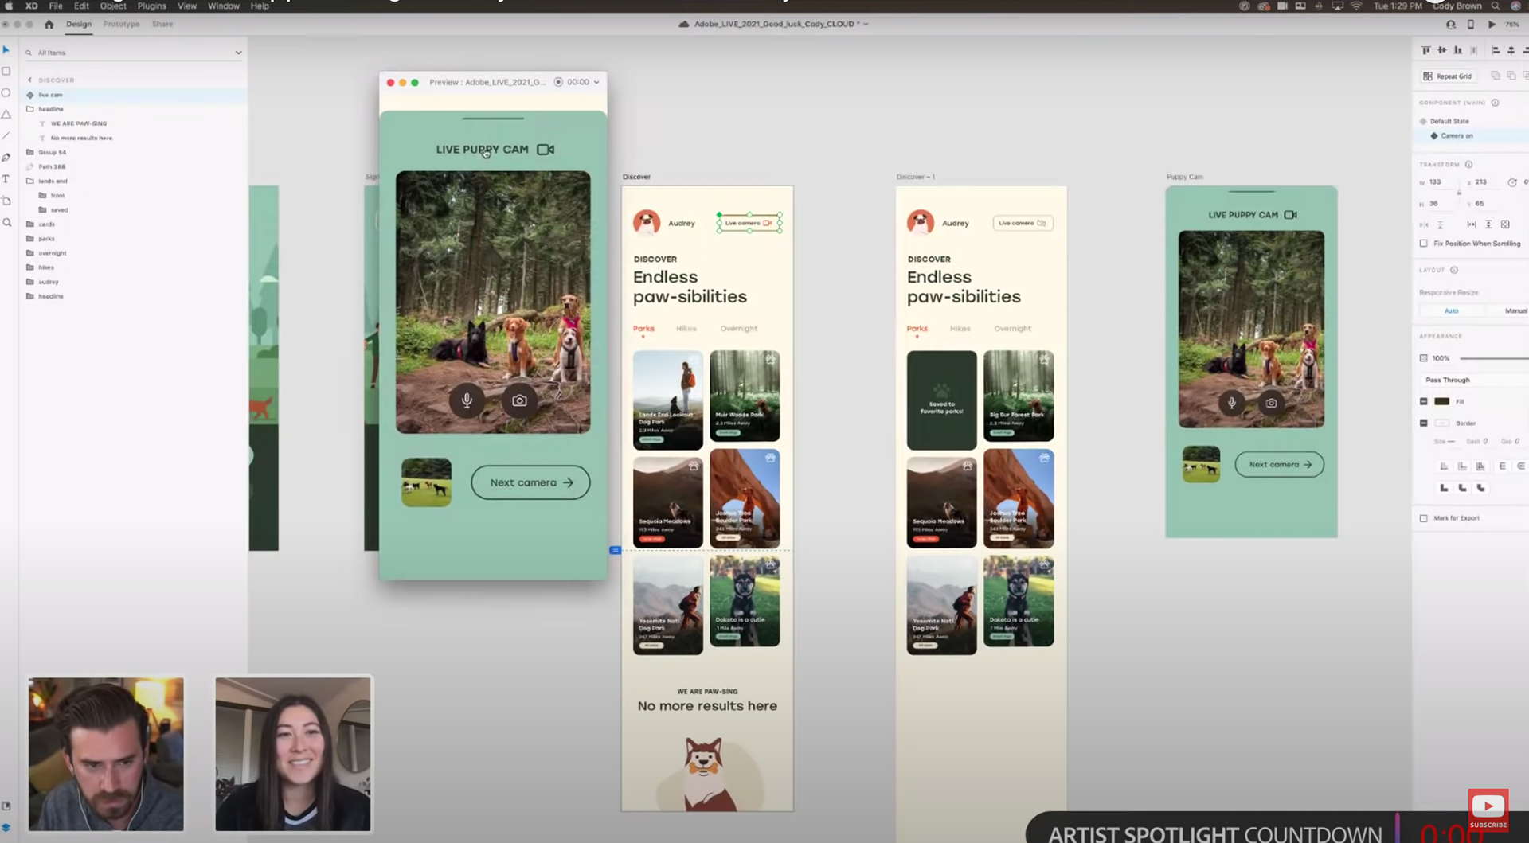Screen dimensions: 1529x843
Task: Switch to the Prototype tab
Action: tap(121, 24)
